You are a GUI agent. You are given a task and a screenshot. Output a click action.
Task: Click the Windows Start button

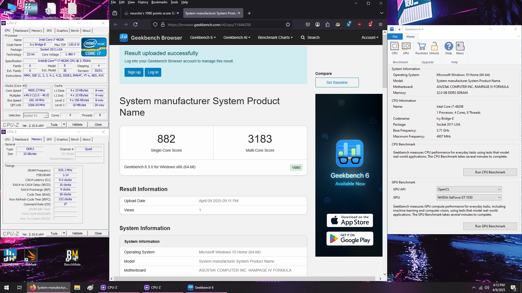point(7,287)
